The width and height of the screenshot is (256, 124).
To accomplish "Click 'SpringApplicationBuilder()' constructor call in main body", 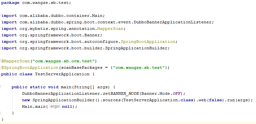I will [66, 100].
